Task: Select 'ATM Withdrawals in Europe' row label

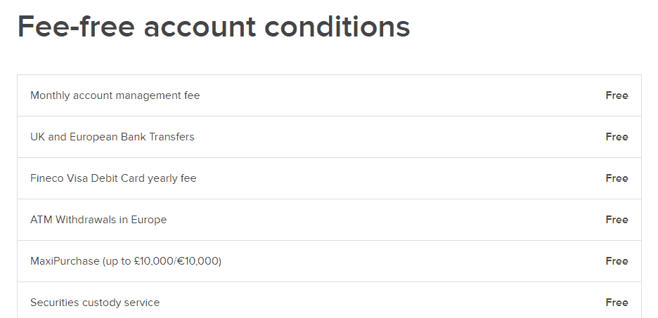Action: pos(98,220)
